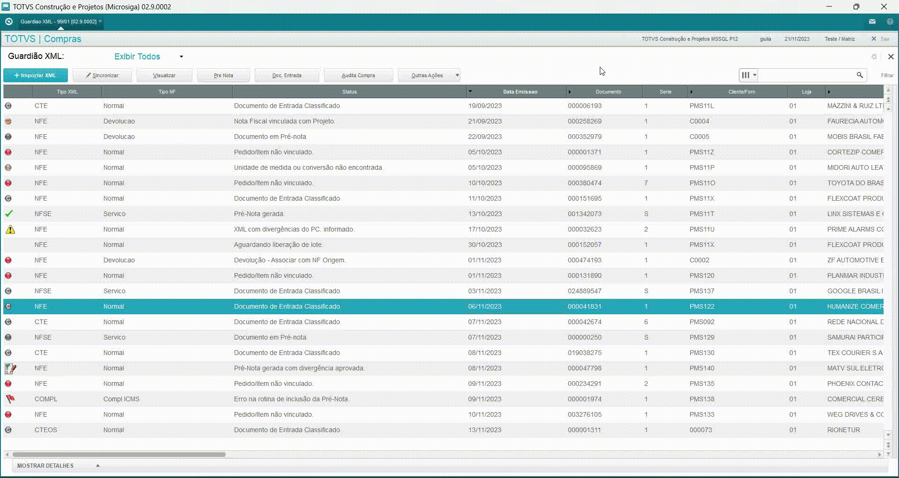Click yellow status icon of document 000095869
Image resolution: width=899 pixels, height=478 pixels.
point(8,167)
